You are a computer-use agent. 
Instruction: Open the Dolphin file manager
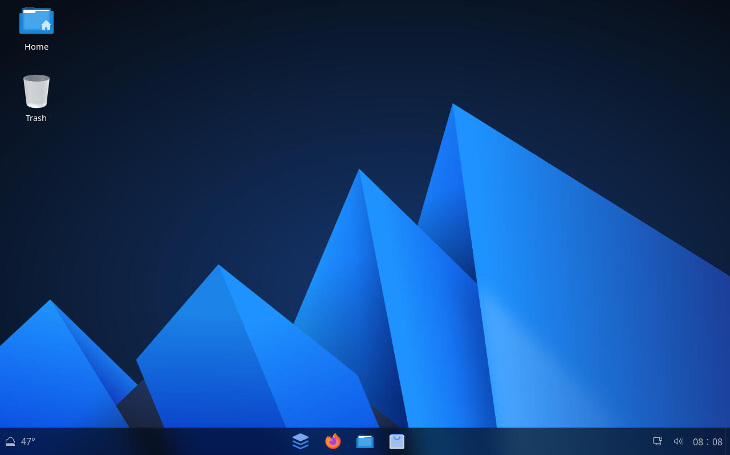pyautogui.click(x=365, y=441)
